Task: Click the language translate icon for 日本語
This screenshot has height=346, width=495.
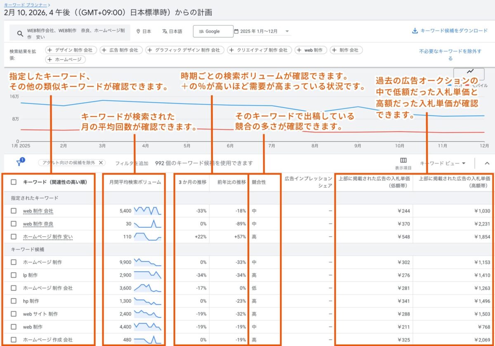Action: pyautogui.click(x=165, y=31)
